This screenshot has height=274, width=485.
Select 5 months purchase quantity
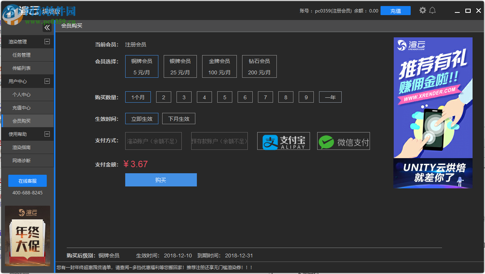tap(225, 97)
